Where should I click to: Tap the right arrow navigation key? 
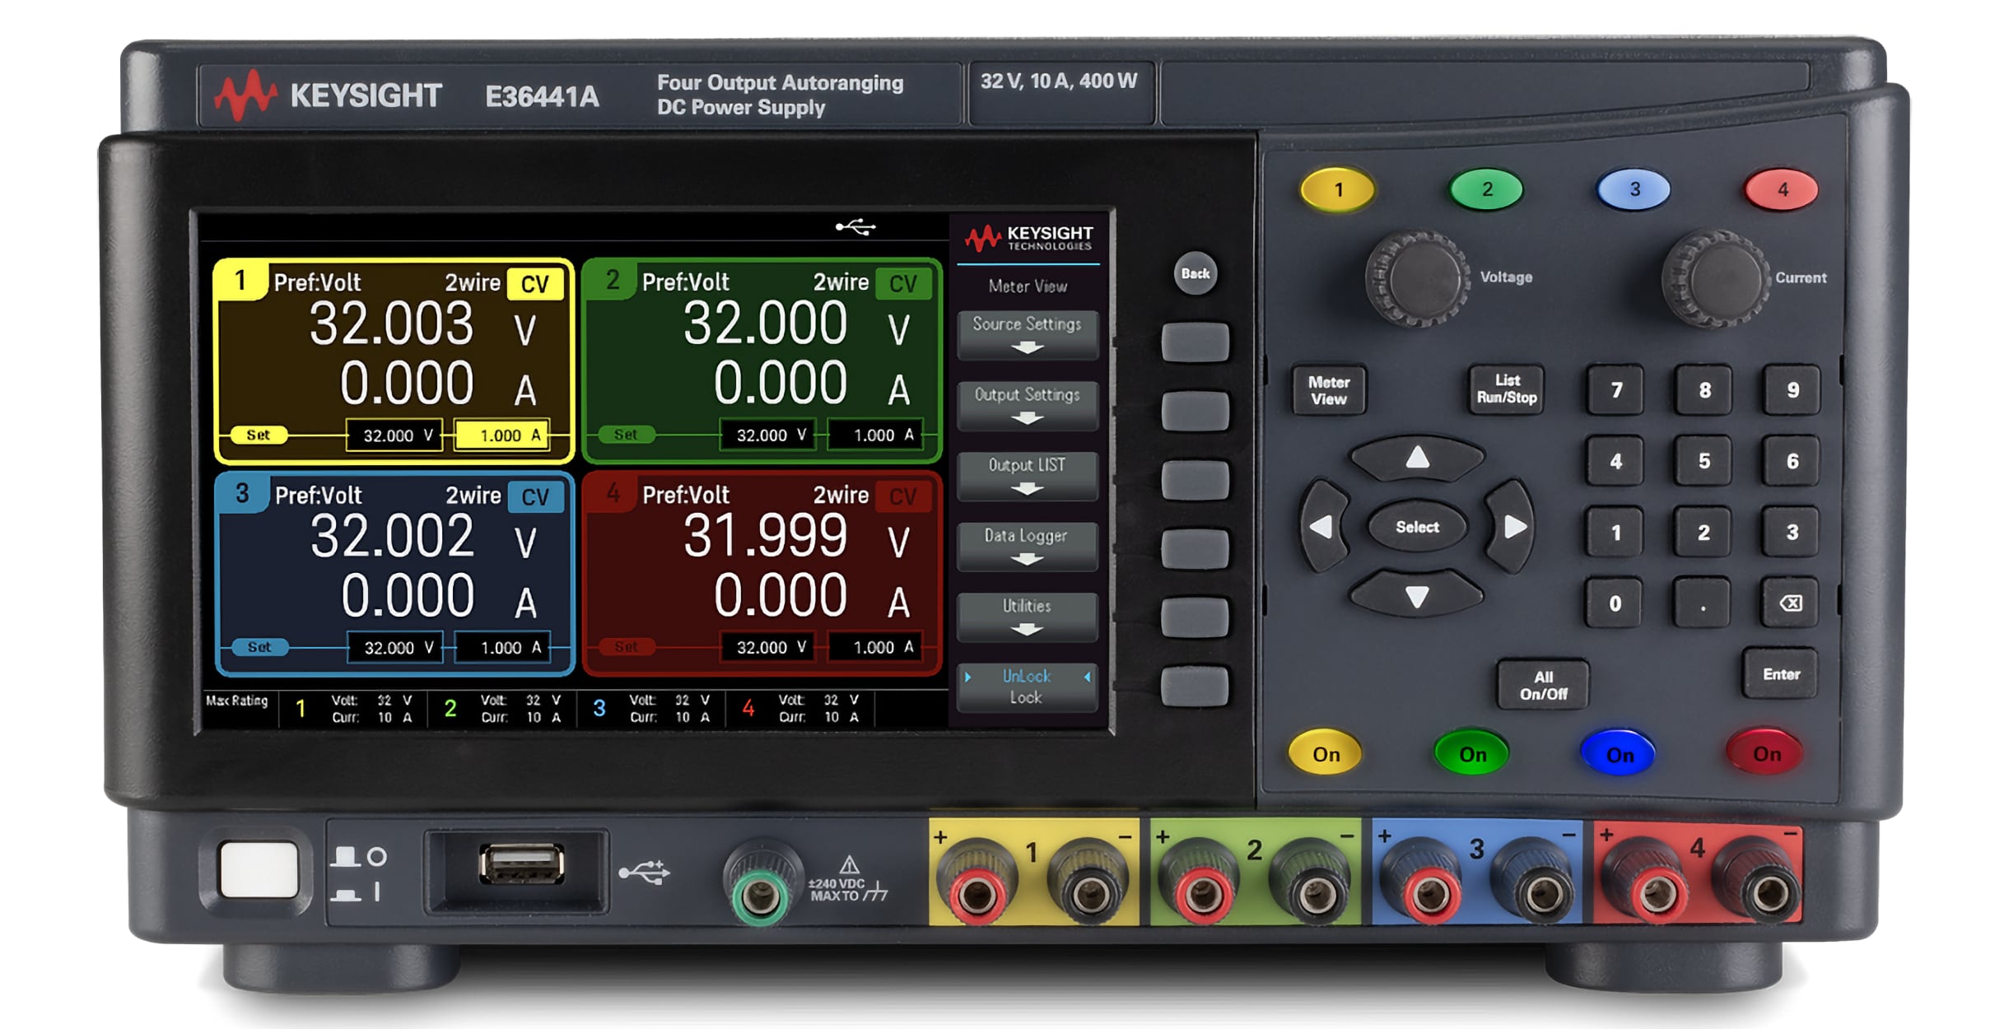click(1512, 527)
